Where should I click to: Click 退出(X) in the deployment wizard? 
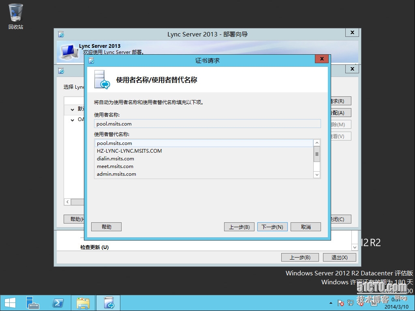[x=340, y=257]
